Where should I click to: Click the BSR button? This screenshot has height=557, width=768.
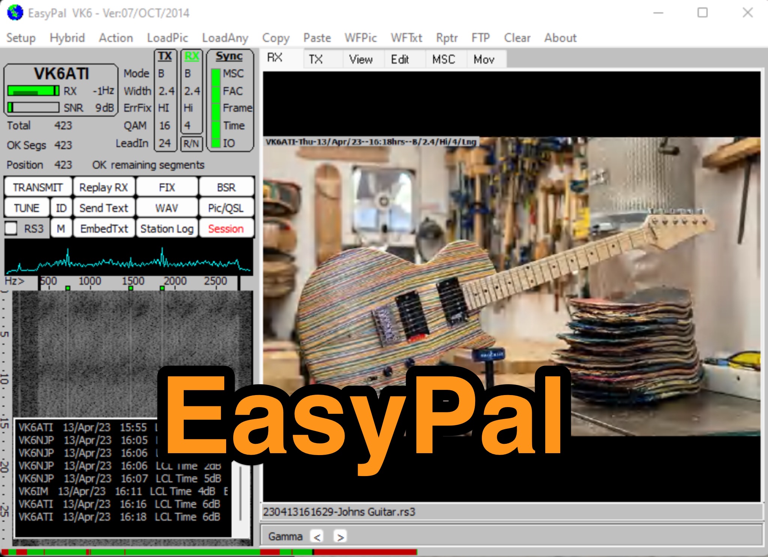click(226, 187)
